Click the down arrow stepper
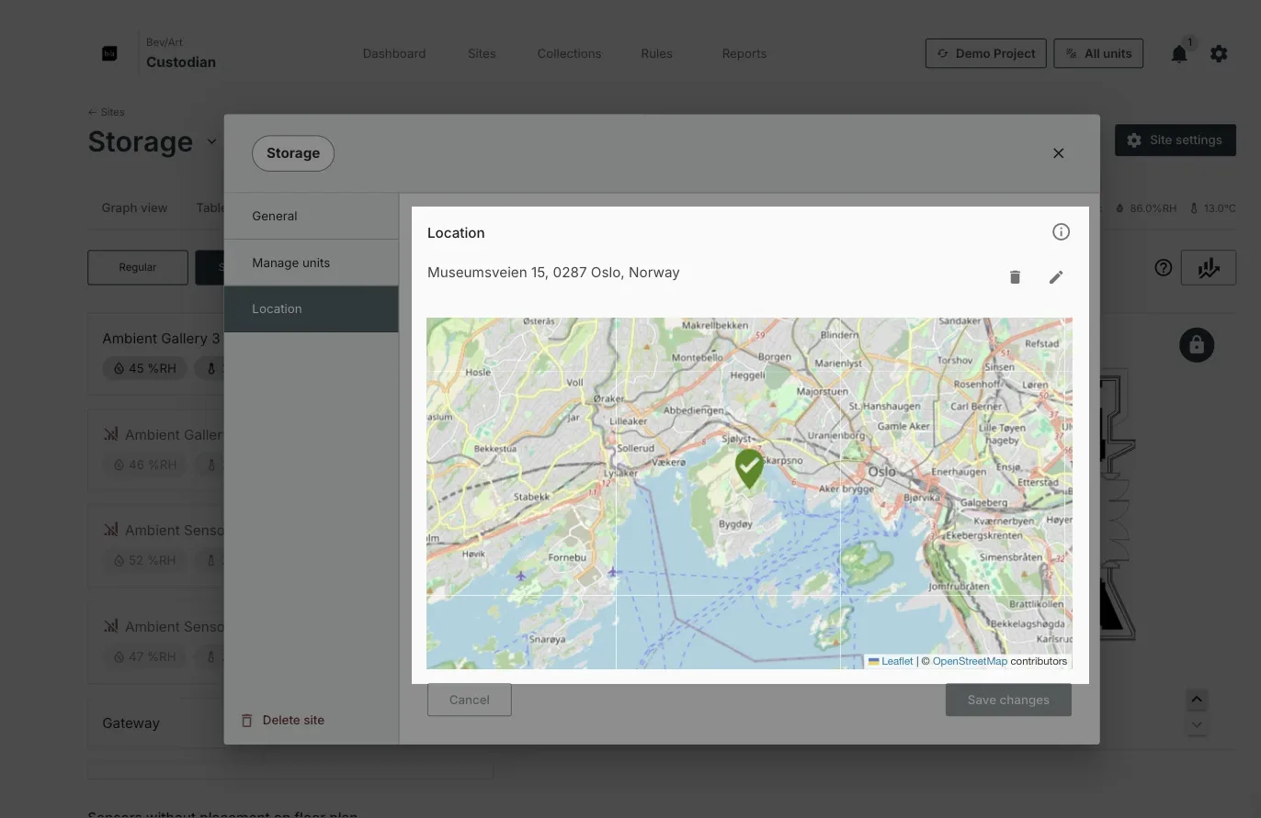 (x=1197, y=725)
